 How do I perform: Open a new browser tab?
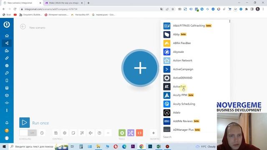[88, 3]
